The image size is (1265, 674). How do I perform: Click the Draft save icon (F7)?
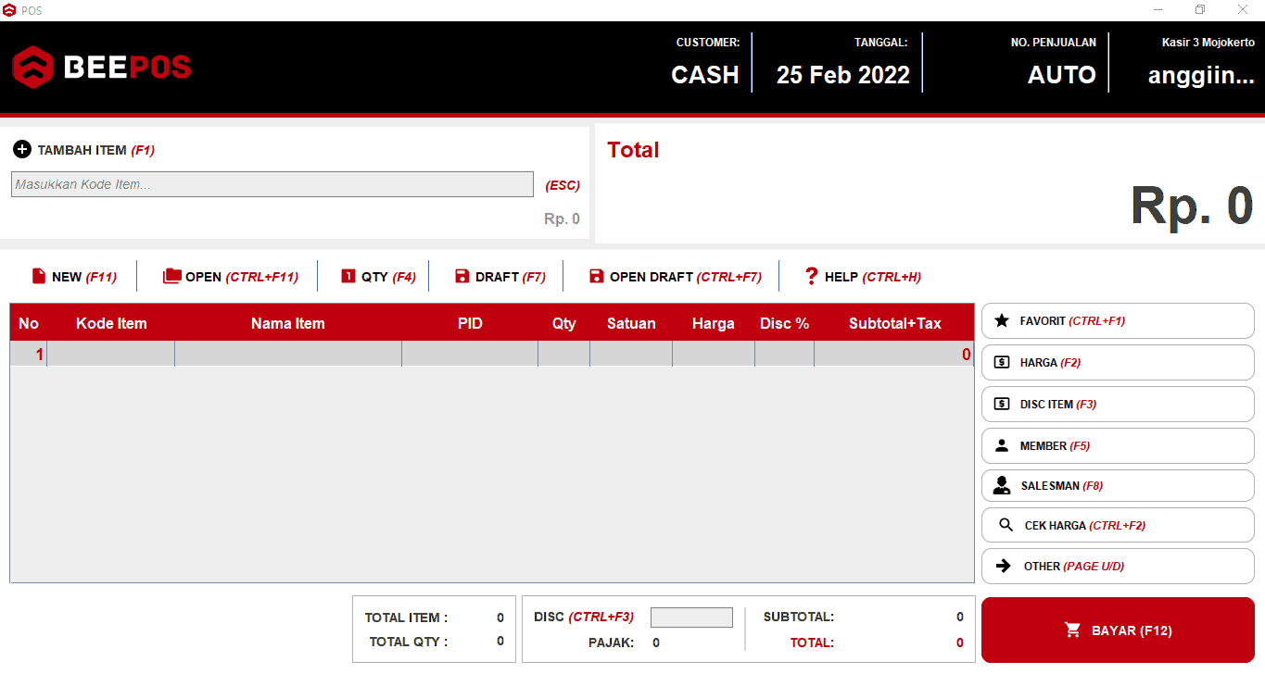[462, 277]
